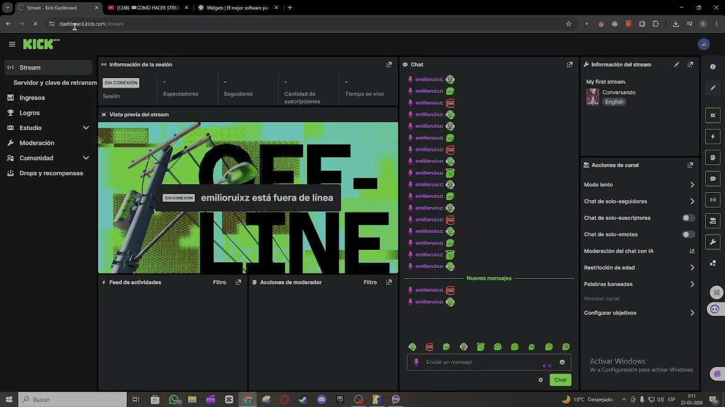Click the KICK logo
The height and width of the screenshot is (407, 725).
coord(40,44)
